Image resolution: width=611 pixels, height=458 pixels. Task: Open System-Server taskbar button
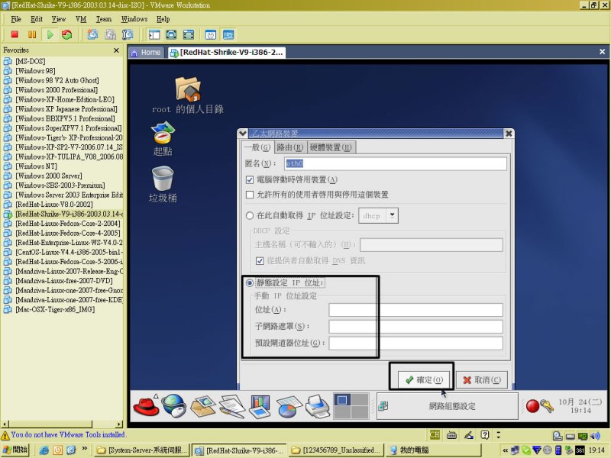(x=142, y=450)
